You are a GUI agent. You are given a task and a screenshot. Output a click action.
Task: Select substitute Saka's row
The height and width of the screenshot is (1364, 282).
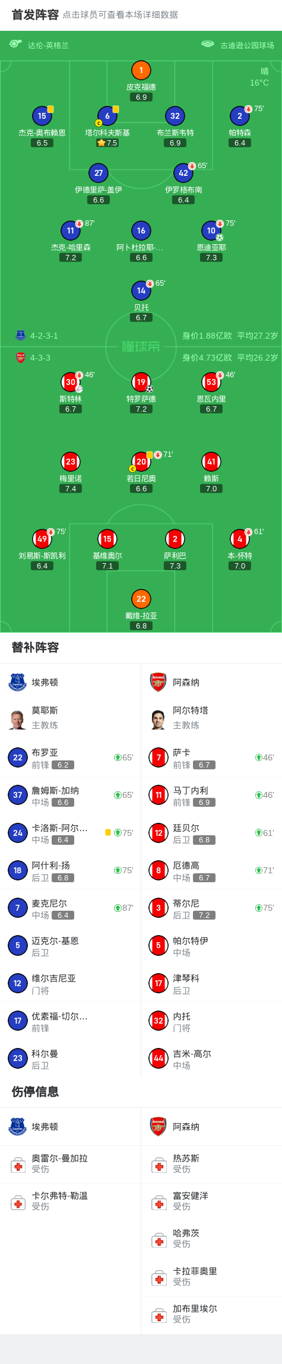click(211, 757)
